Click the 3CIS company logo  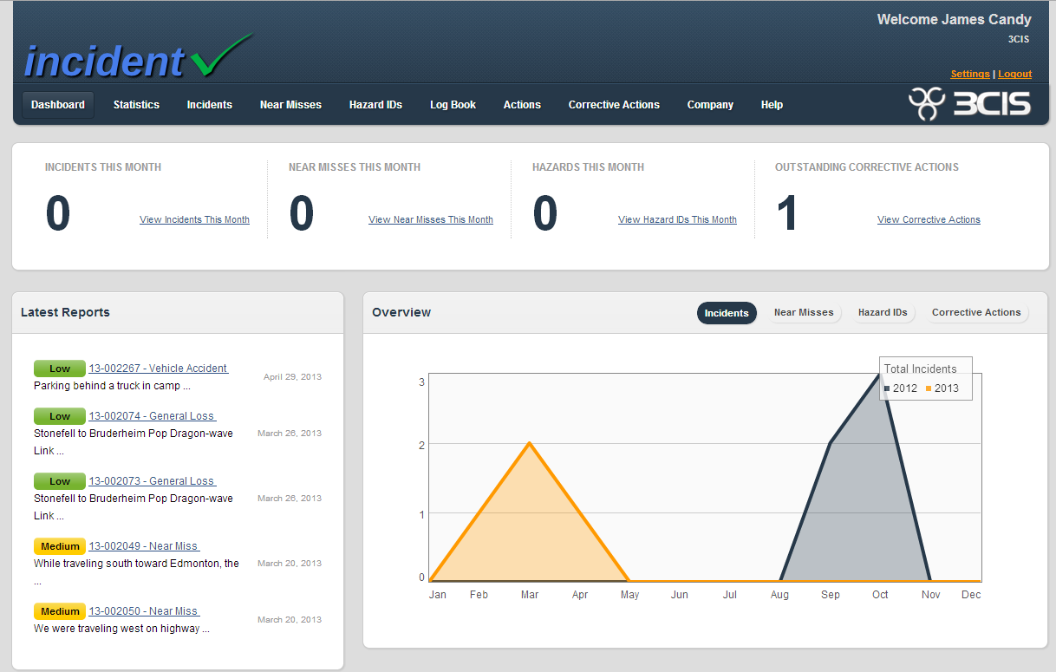point(969,104)
